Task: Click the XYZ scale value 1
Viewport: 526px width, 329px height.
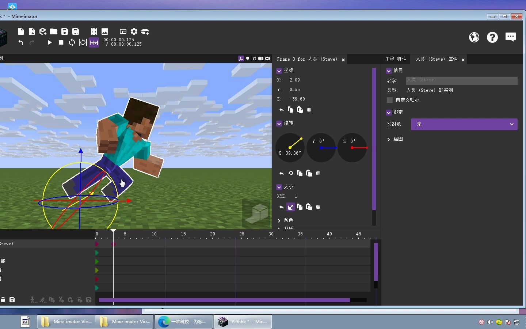Action: tap(296, 196)
